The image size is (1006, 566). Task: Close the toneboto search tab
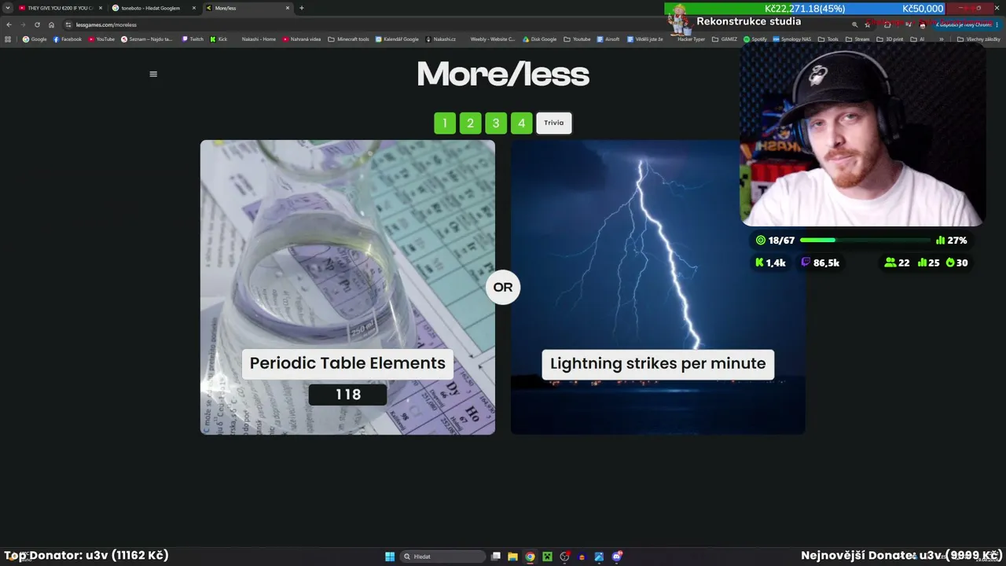194,8
